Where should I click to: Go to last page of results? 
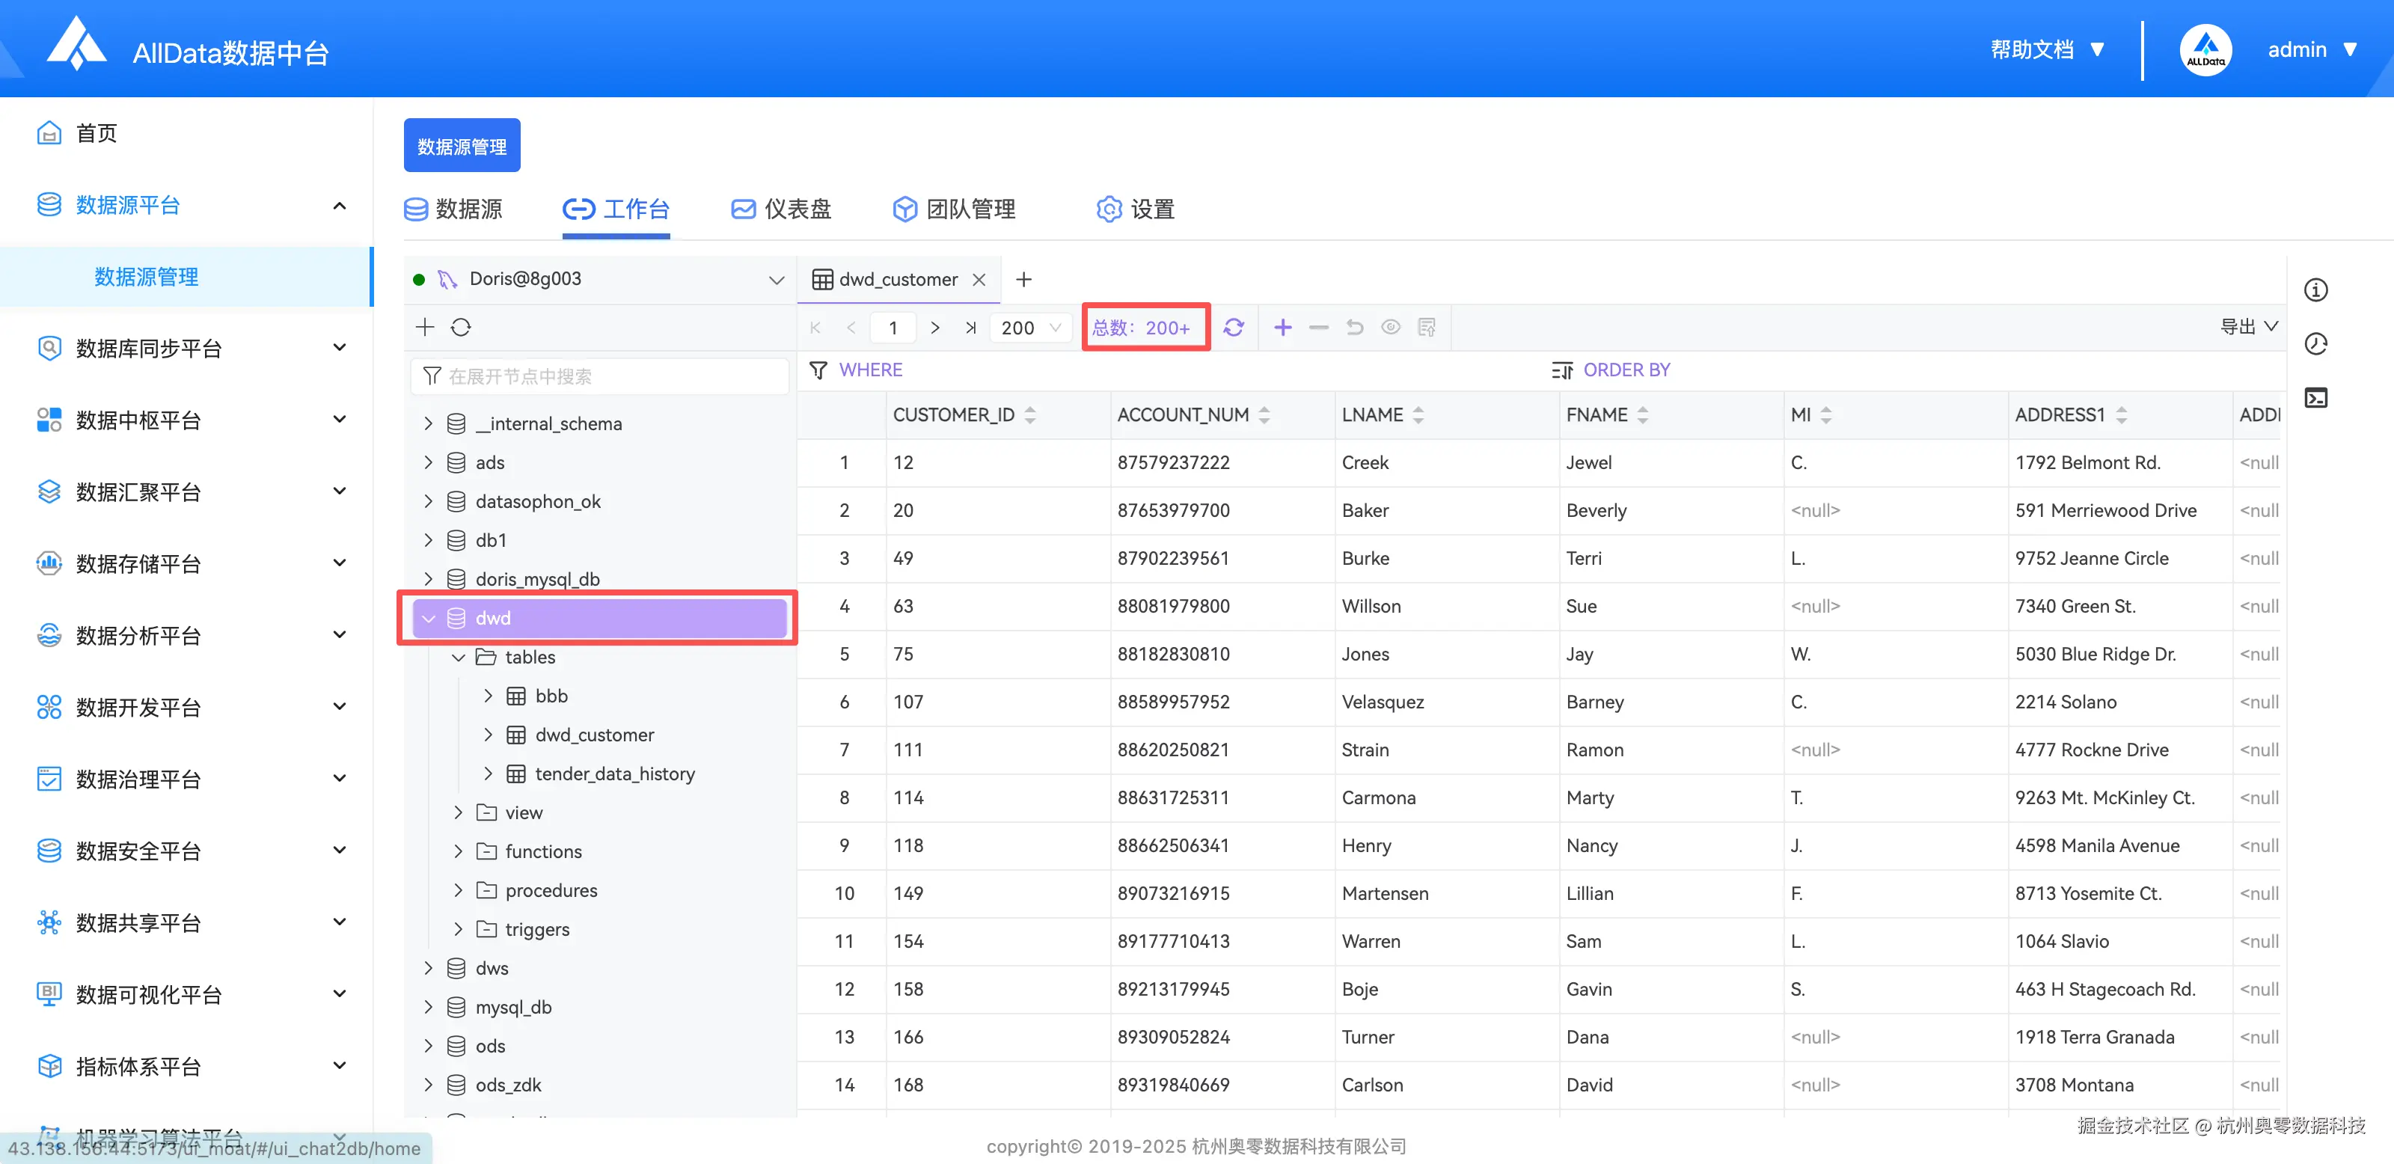[970, 327]
